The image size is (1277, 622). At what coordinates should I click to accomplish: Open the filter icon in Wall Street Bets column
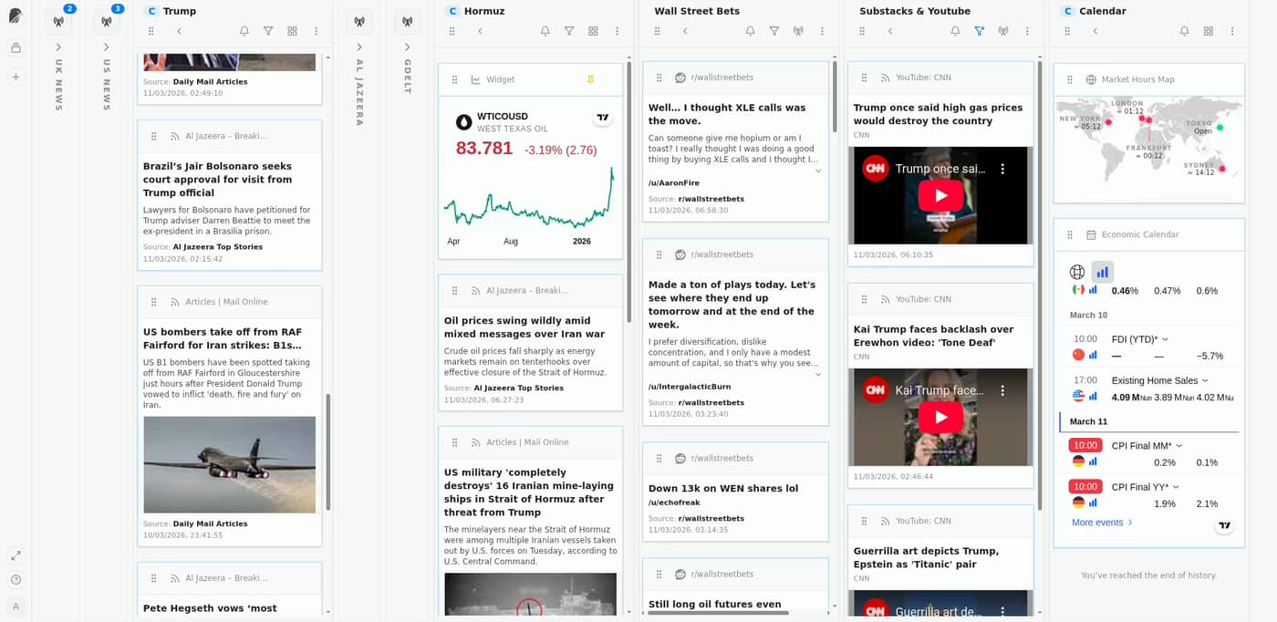point(774,31)
